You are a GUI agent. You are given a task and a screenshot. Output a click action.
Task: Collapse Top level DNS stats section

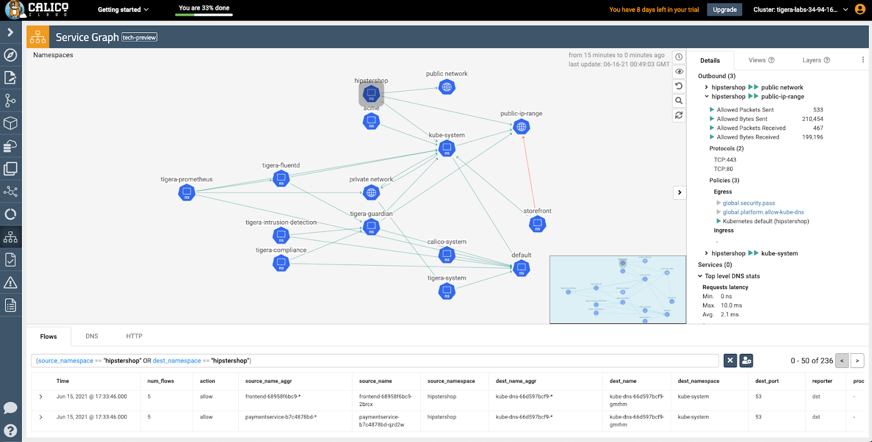point(700,276)
